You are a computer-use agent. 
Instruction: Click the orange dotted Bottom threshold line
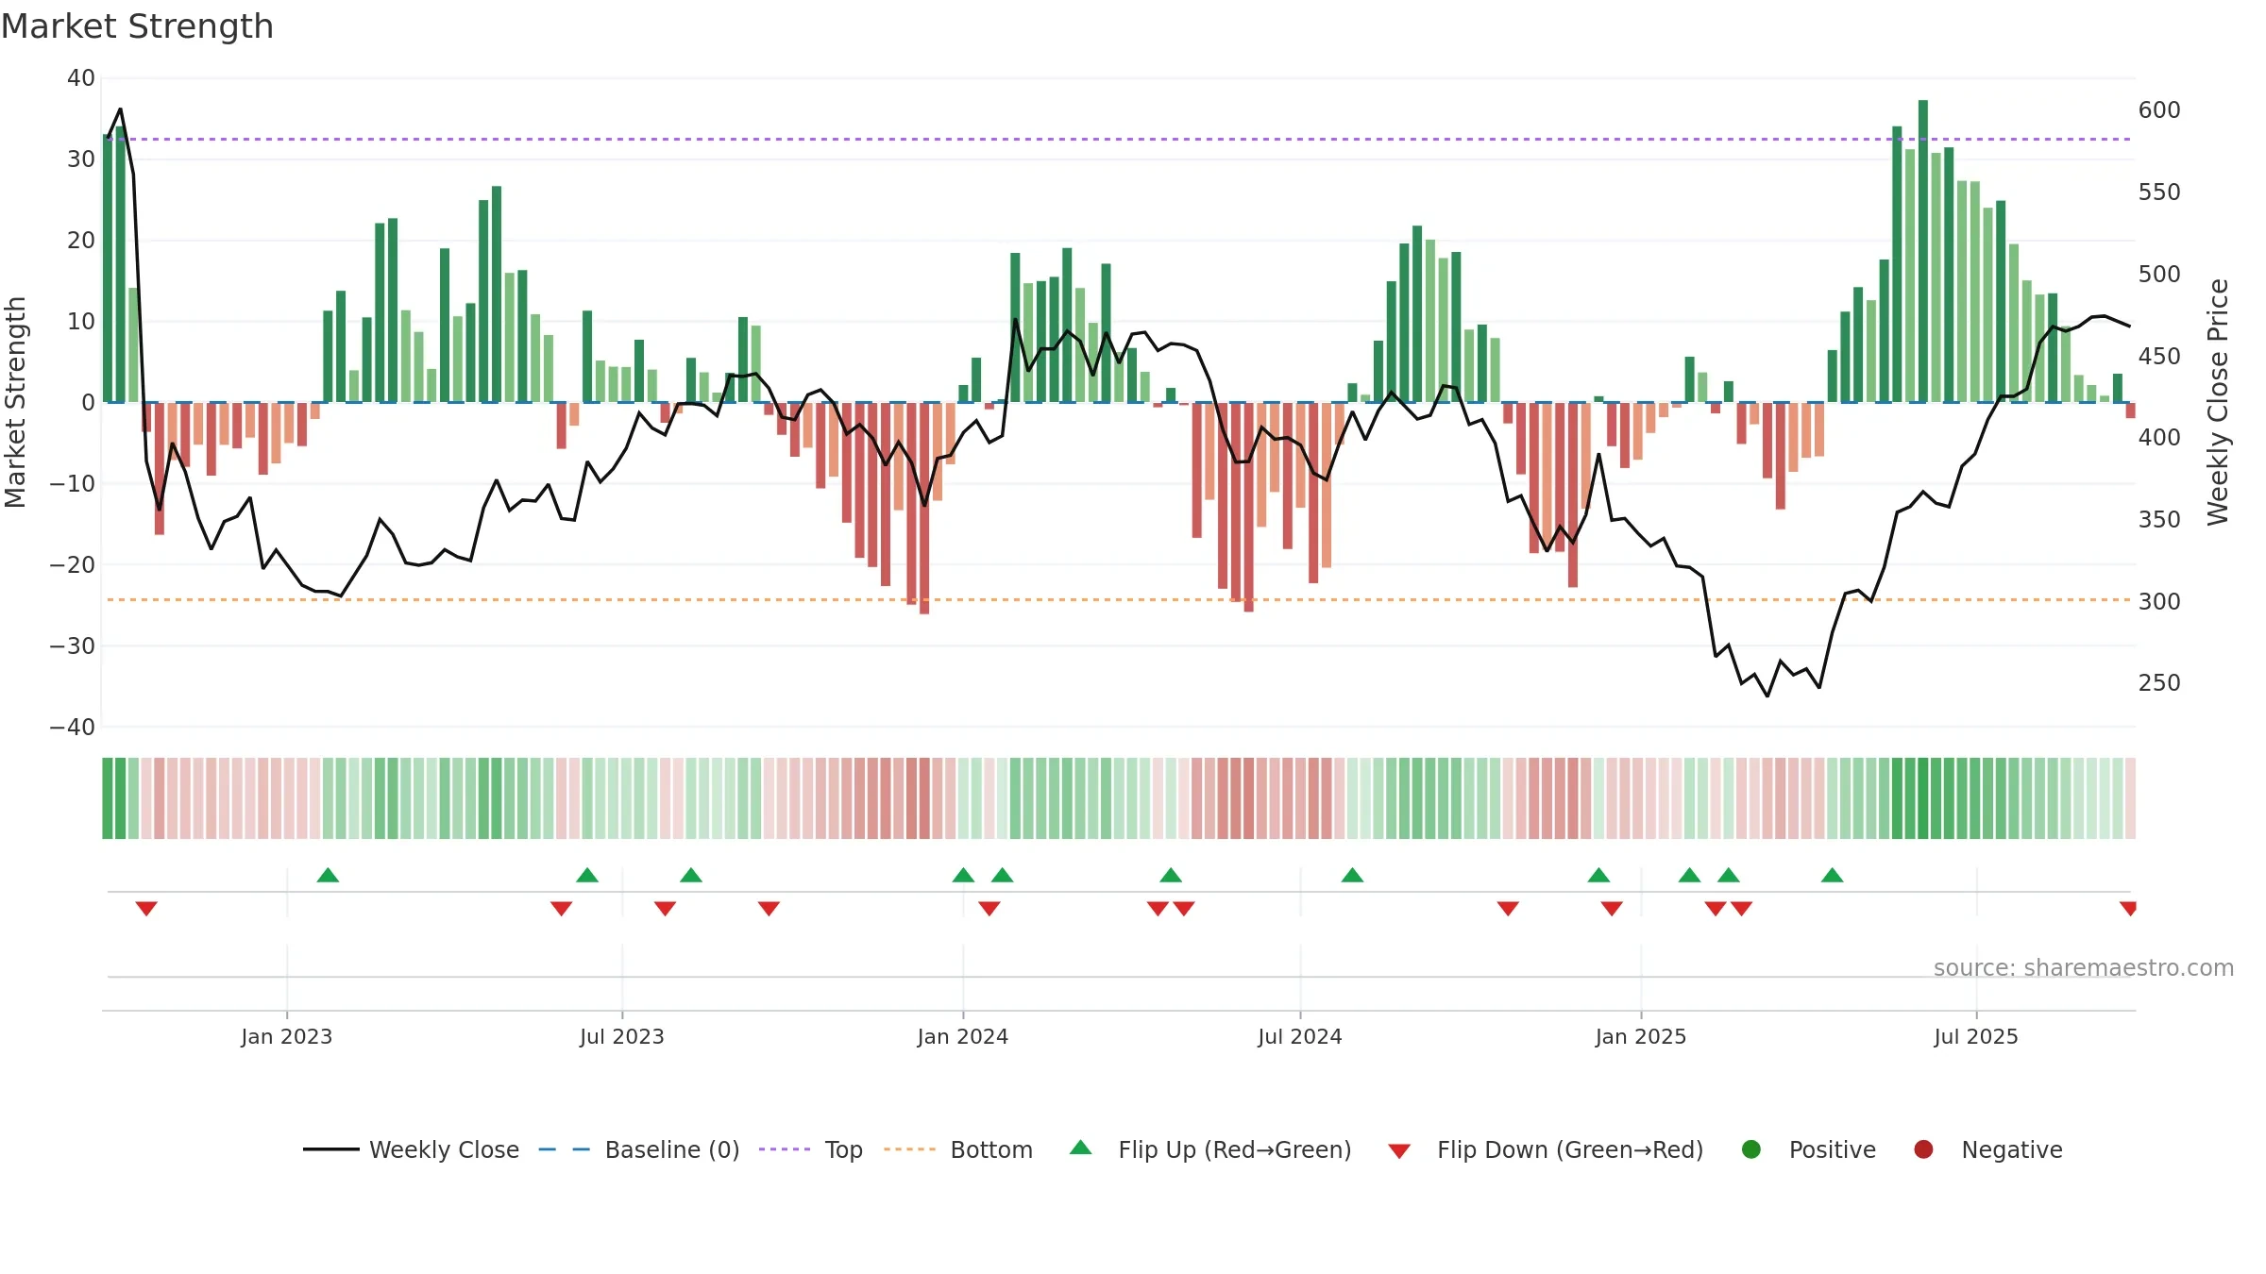tap(1119, 600)
